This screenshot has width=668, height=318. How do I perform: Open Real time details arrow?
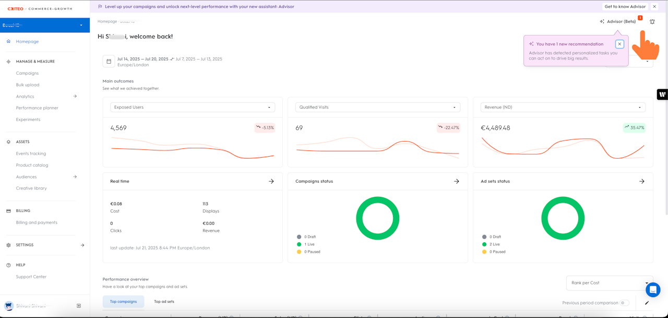pyautogui.click(x=271, y=181)
